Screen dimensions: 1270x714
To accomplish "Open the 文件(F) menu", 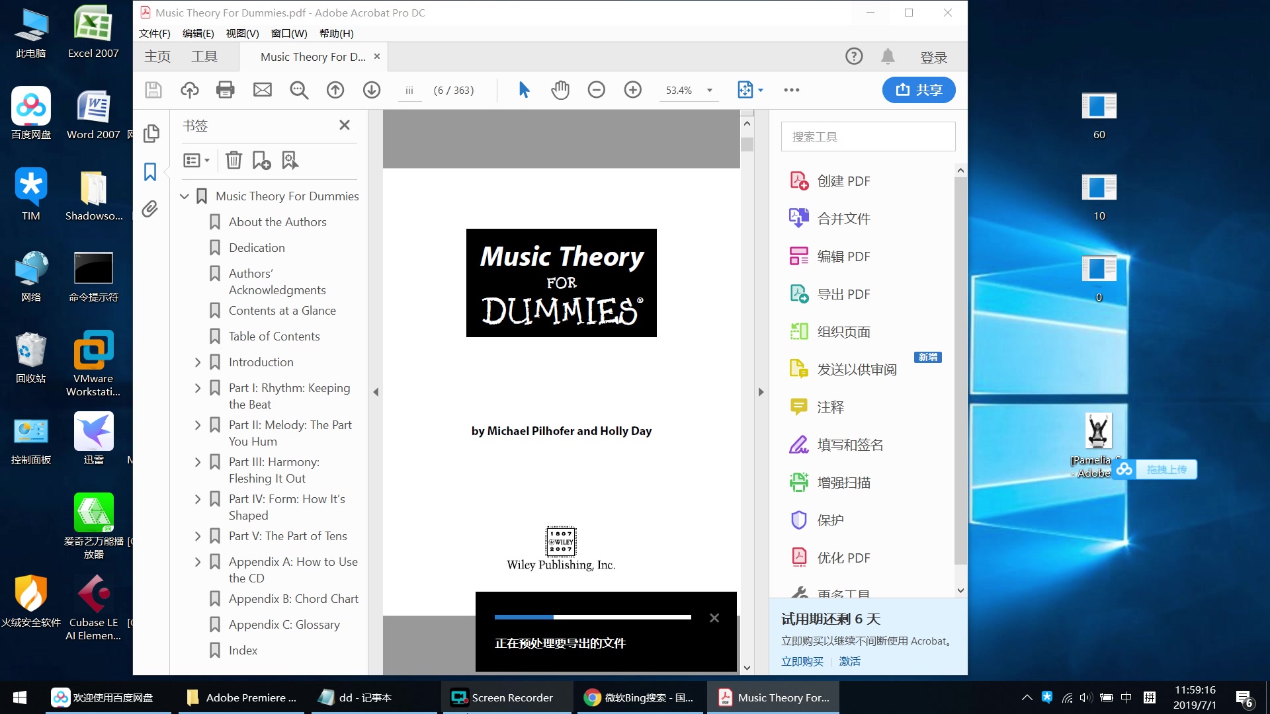I will pos(155,34).
